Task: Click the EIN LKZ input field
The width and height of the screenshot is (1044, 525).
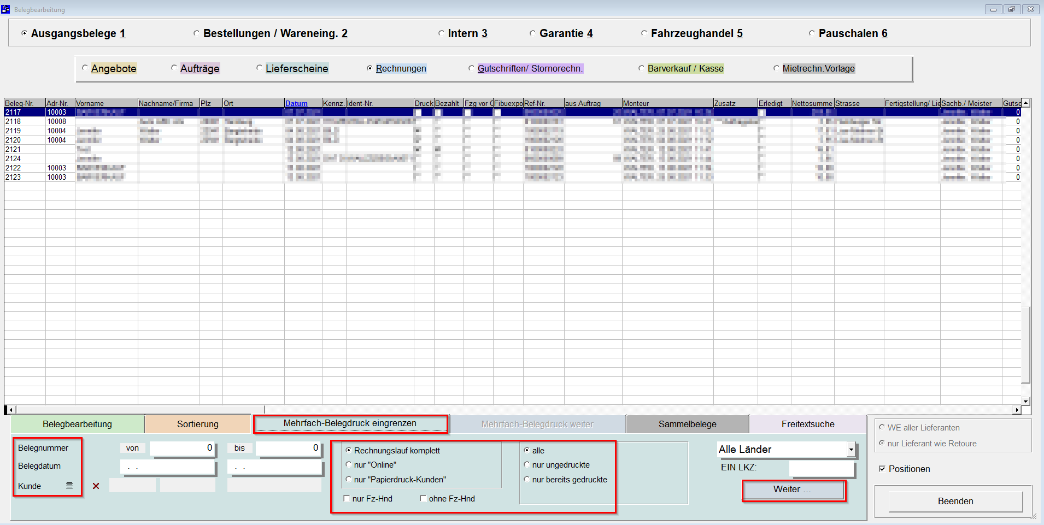Action: click(822, 468)
